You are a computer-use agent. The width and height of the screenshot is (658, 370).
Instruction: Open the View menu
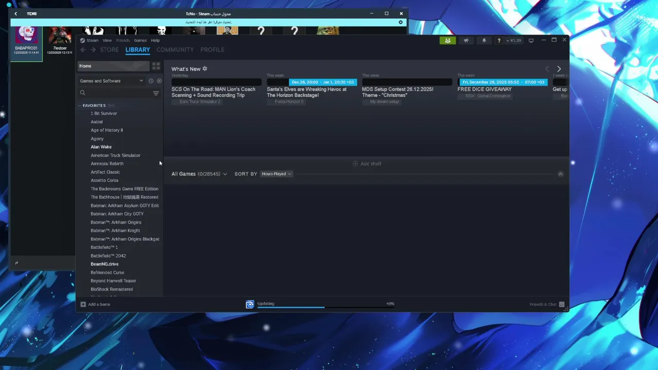(x=107, y=40)
